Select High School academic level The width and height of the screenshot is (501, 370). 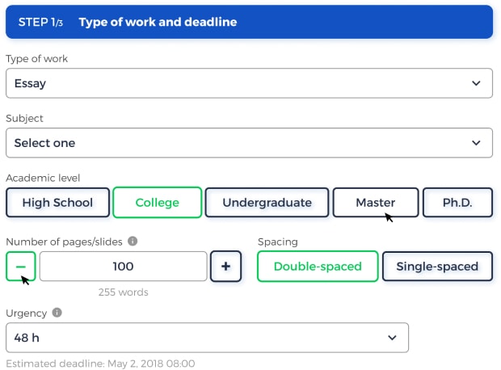coord(57,203)
